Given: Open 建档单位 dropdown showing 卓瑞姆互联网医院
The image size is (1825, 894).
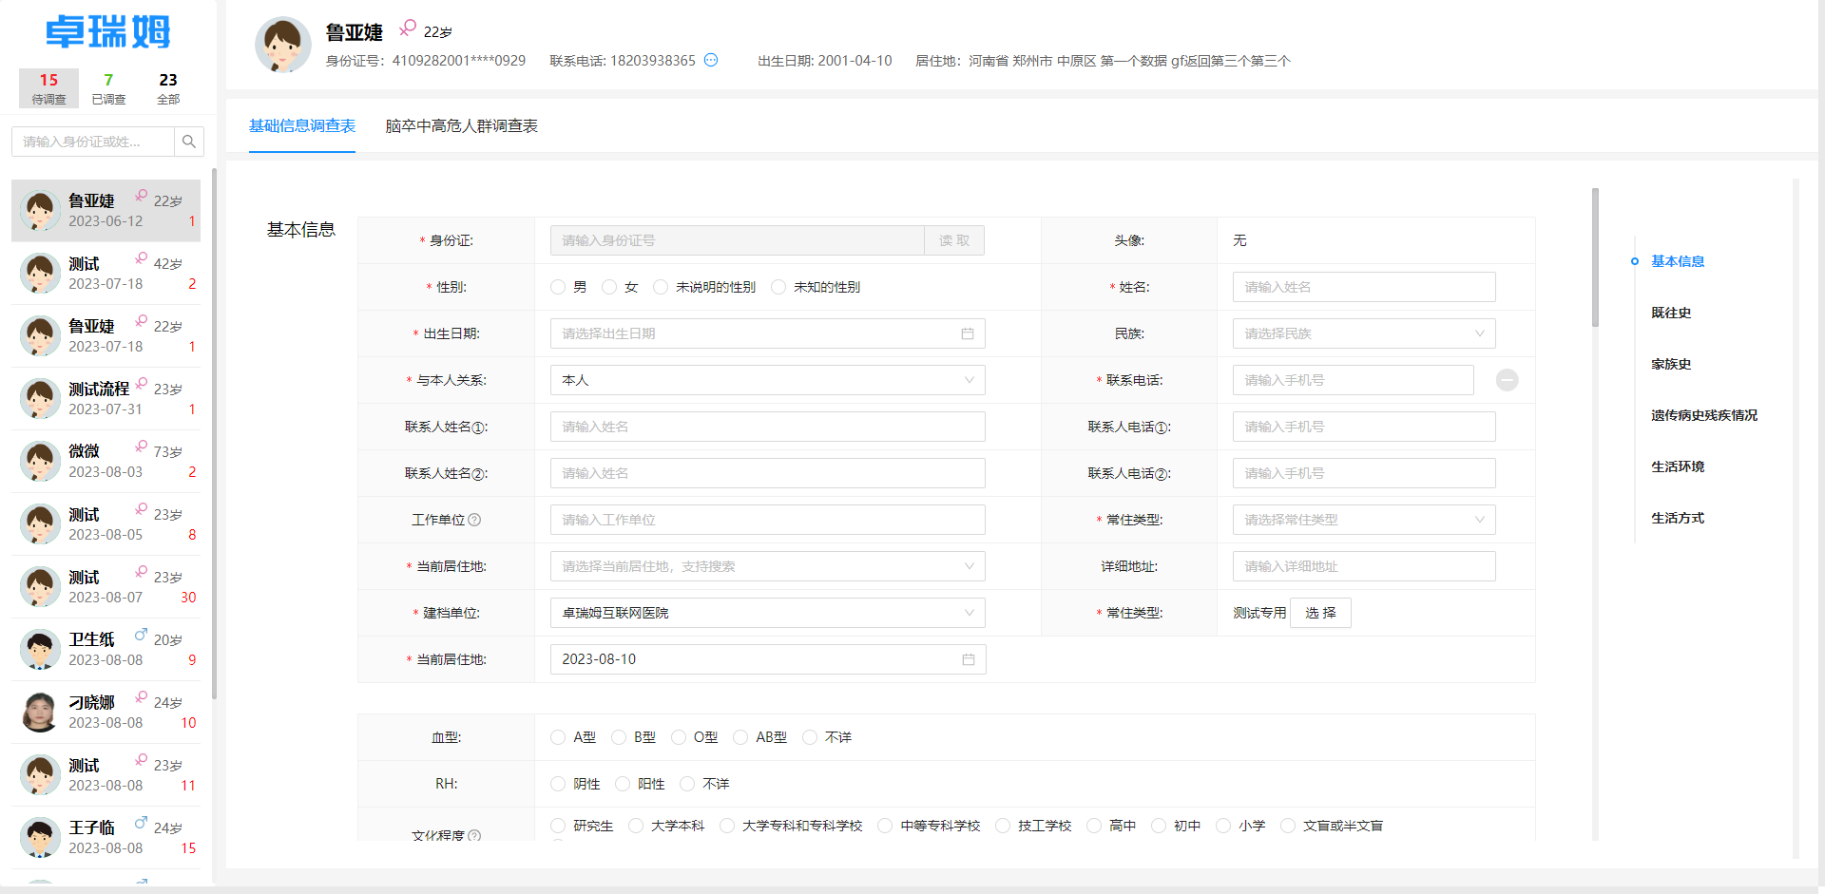Looking at the screenshot, I should [768, 613].
